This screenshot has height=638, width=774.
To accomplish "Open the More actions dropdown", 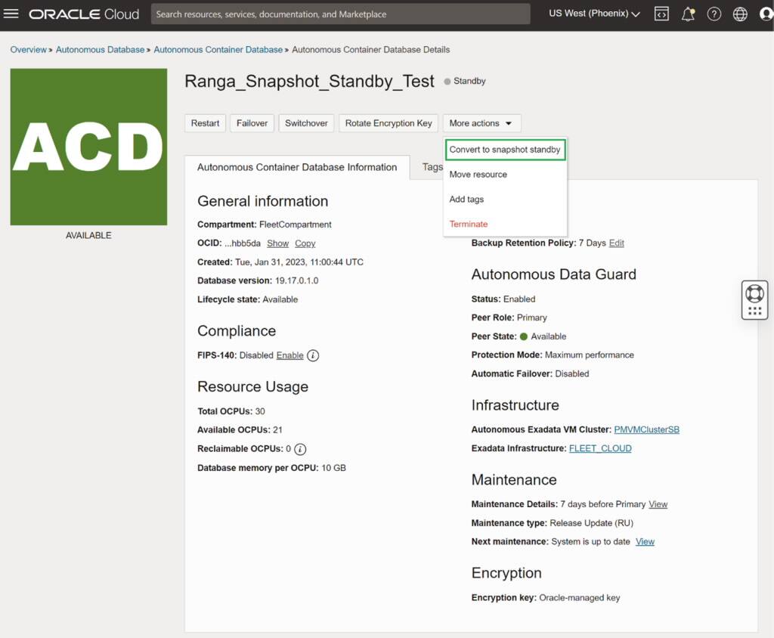I will click(x=481, y=122).
